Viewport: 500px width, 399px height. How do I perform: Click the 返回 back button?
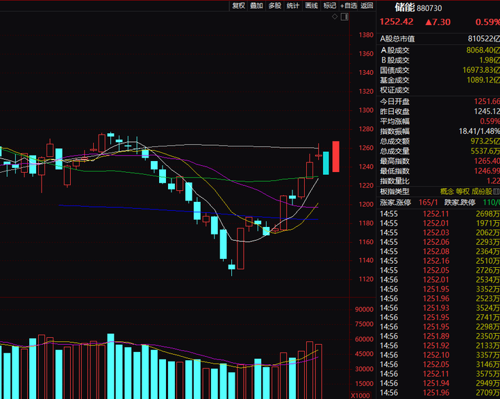367,6
